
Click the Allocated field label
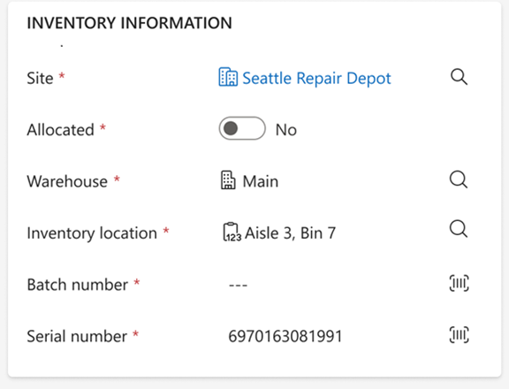pyautogui.click(x=61, y=130)
